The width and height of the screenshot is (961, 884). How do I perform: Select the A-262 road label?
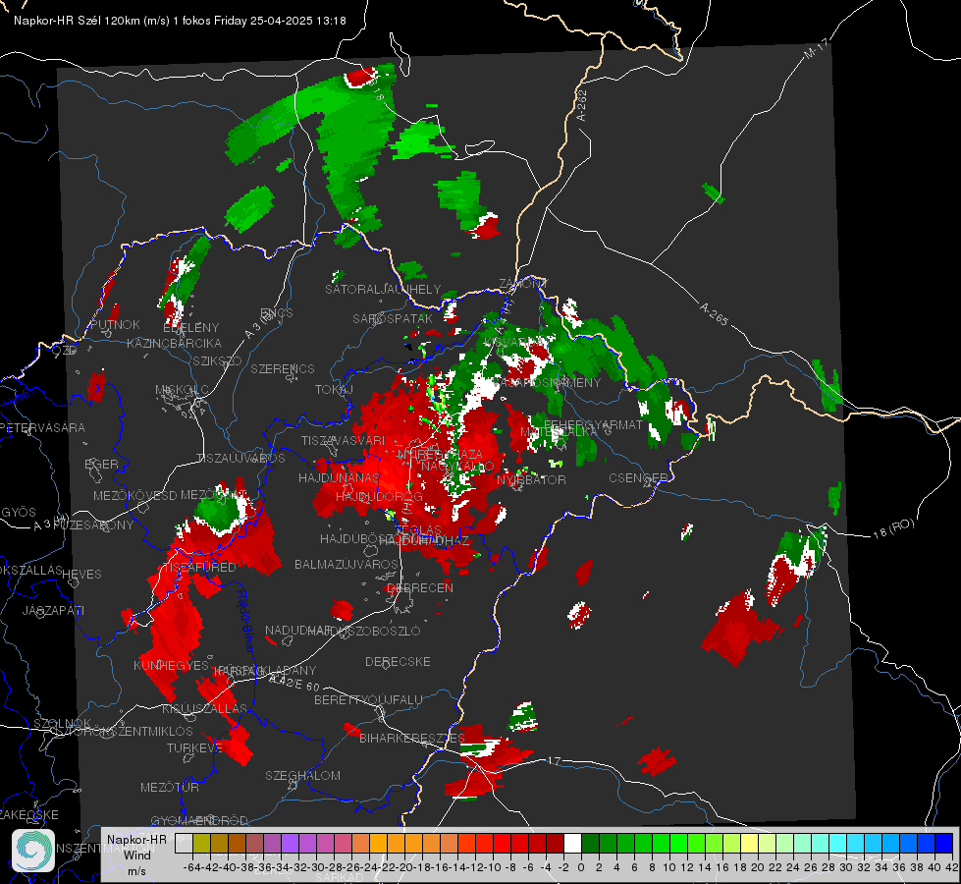tap(582, 105)
